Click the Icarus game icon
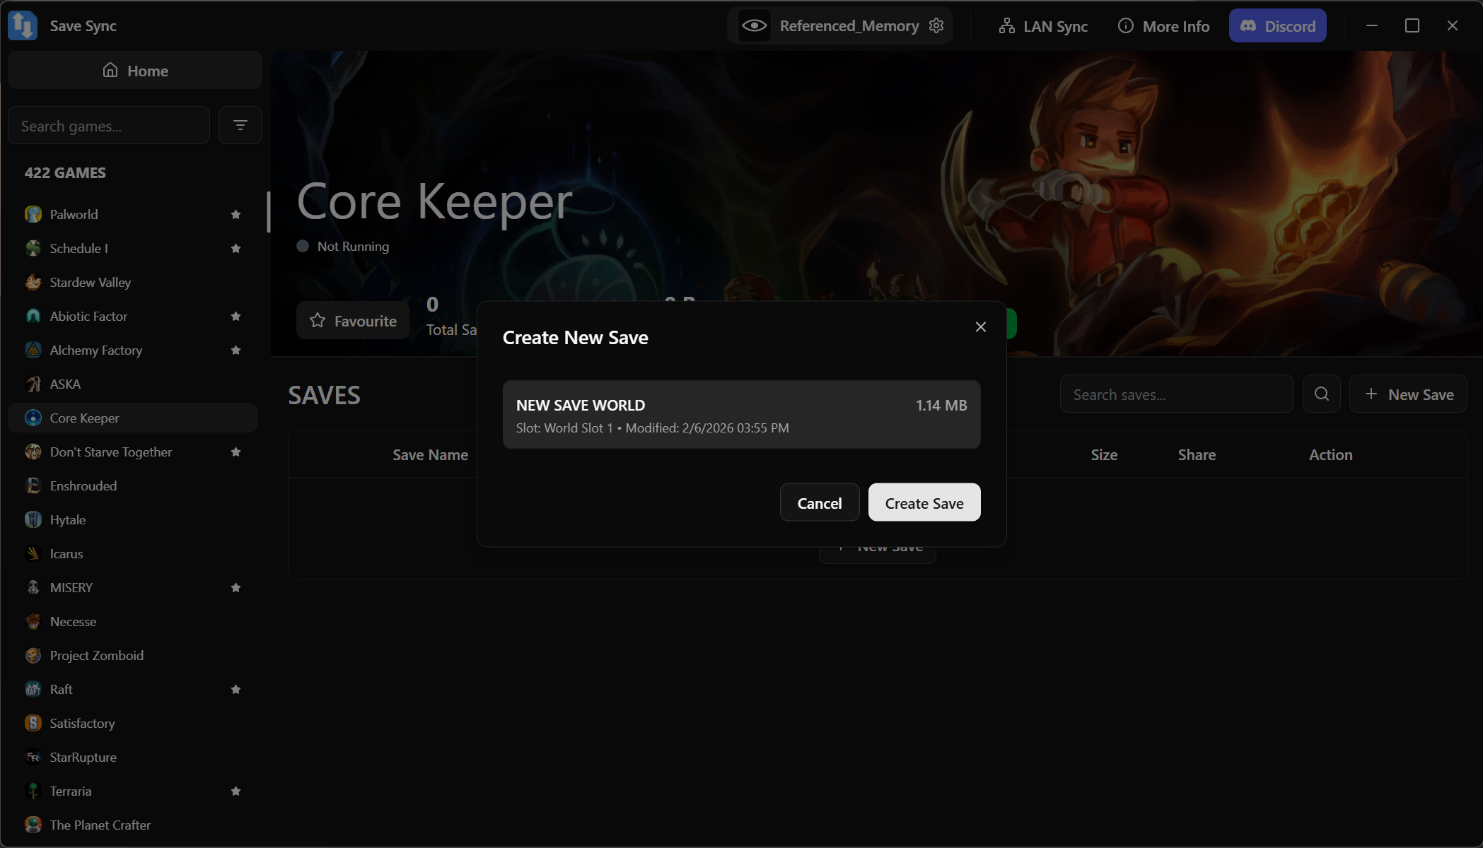 pos(33,553)
